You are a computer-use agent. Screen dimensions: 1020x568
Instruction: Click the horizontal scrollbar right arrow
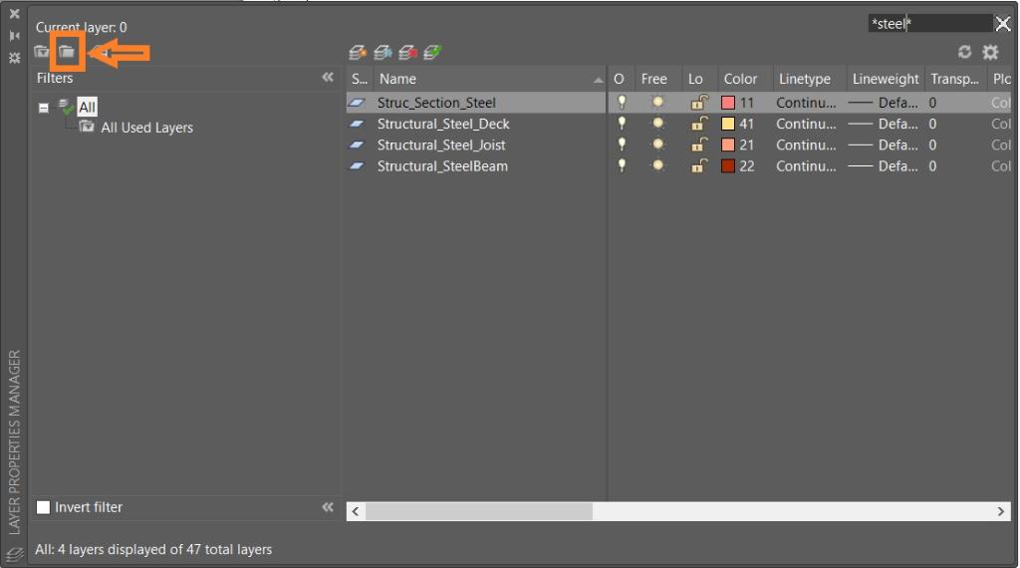(1001, 511)
